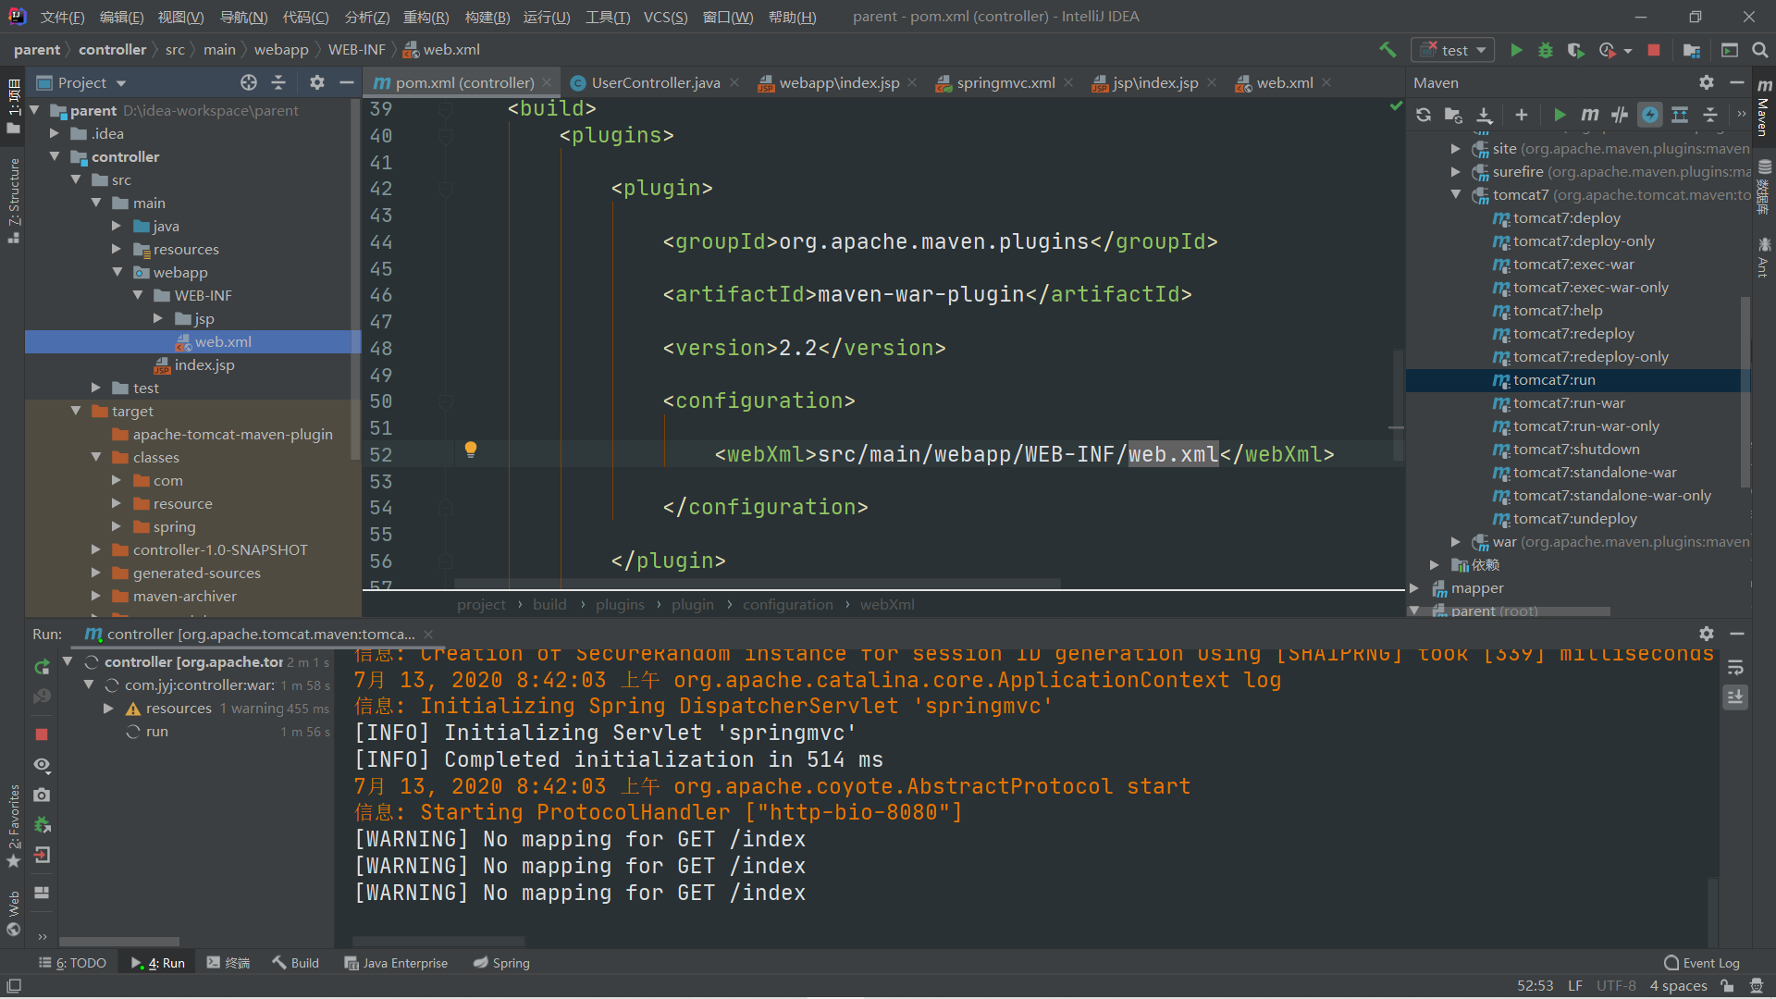
Task: Download sources and documentation in Maven toolbar
Action: tap(1485, 115)
